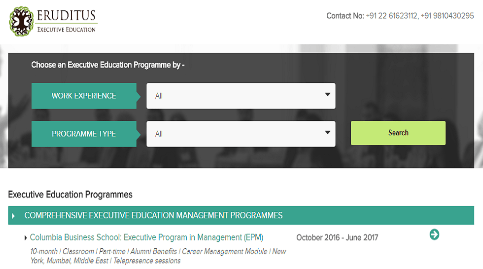This screenshot has height=269, width=483.
Task: Click the 10-month Classroom Part-time description text
Action: pyautogui.click(x=158, y=256)
